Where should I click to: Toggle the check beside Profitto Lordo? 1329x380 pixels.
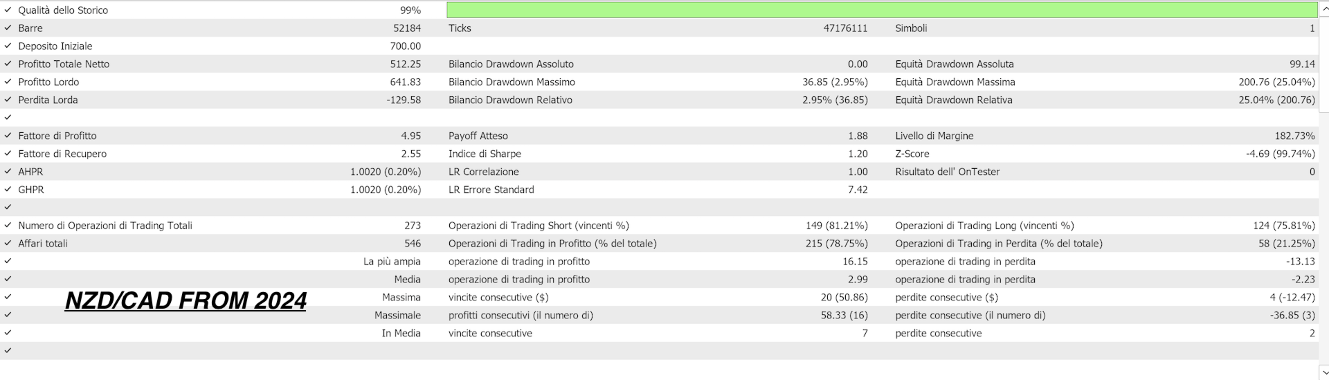(x=8, y=82)
